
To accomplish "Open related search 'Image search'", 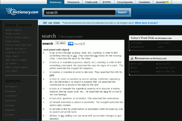I will click(13, 41).
